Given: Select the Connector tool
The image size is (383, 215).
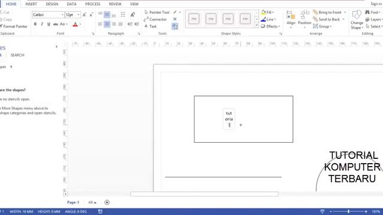Looking at the screenshot, I should [x=156, y=19].
